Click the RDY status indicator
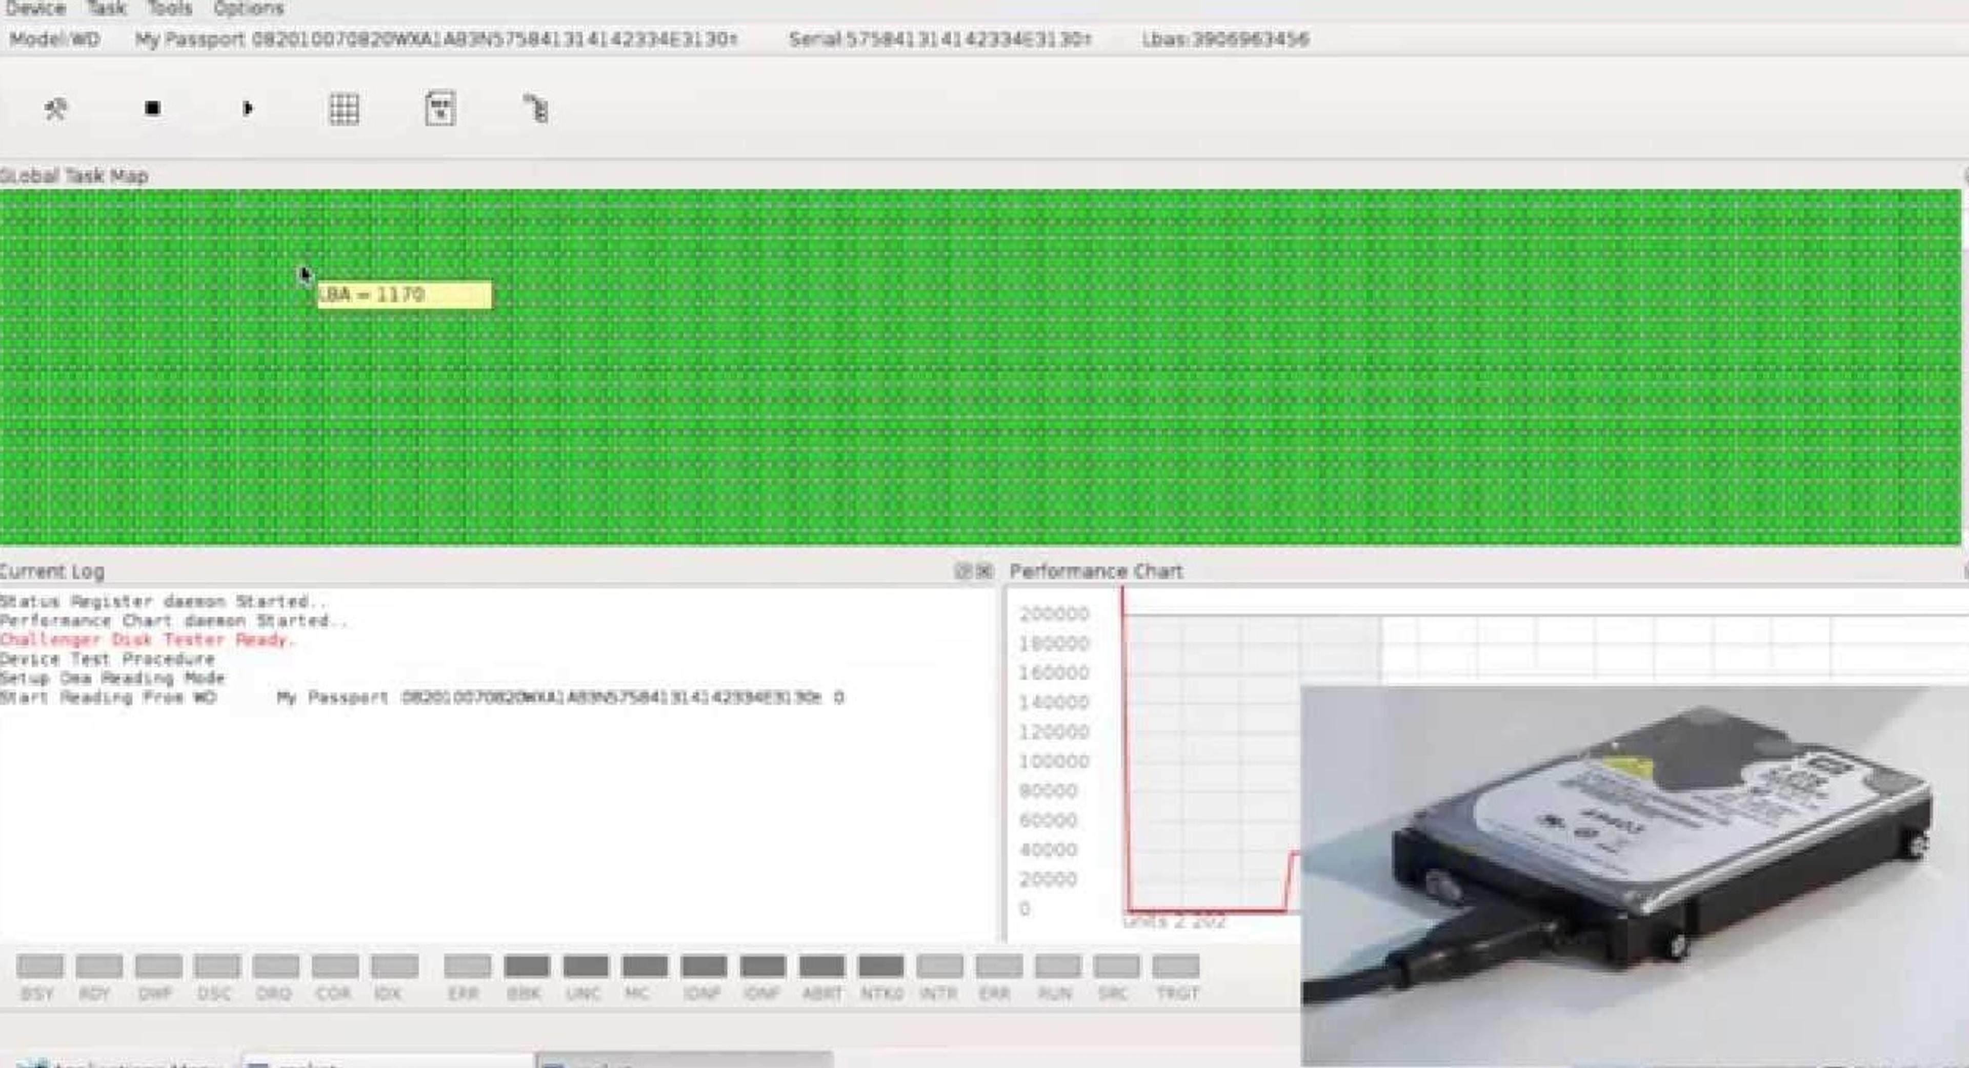 pos(99,967)
